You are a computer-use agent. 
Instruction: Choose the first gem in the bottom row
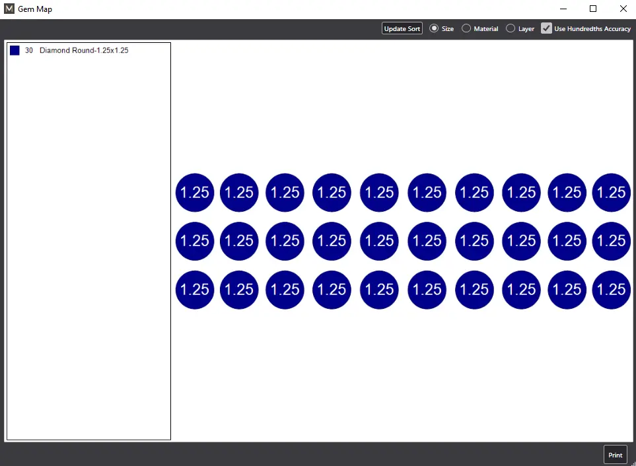[x=195, y=290]
